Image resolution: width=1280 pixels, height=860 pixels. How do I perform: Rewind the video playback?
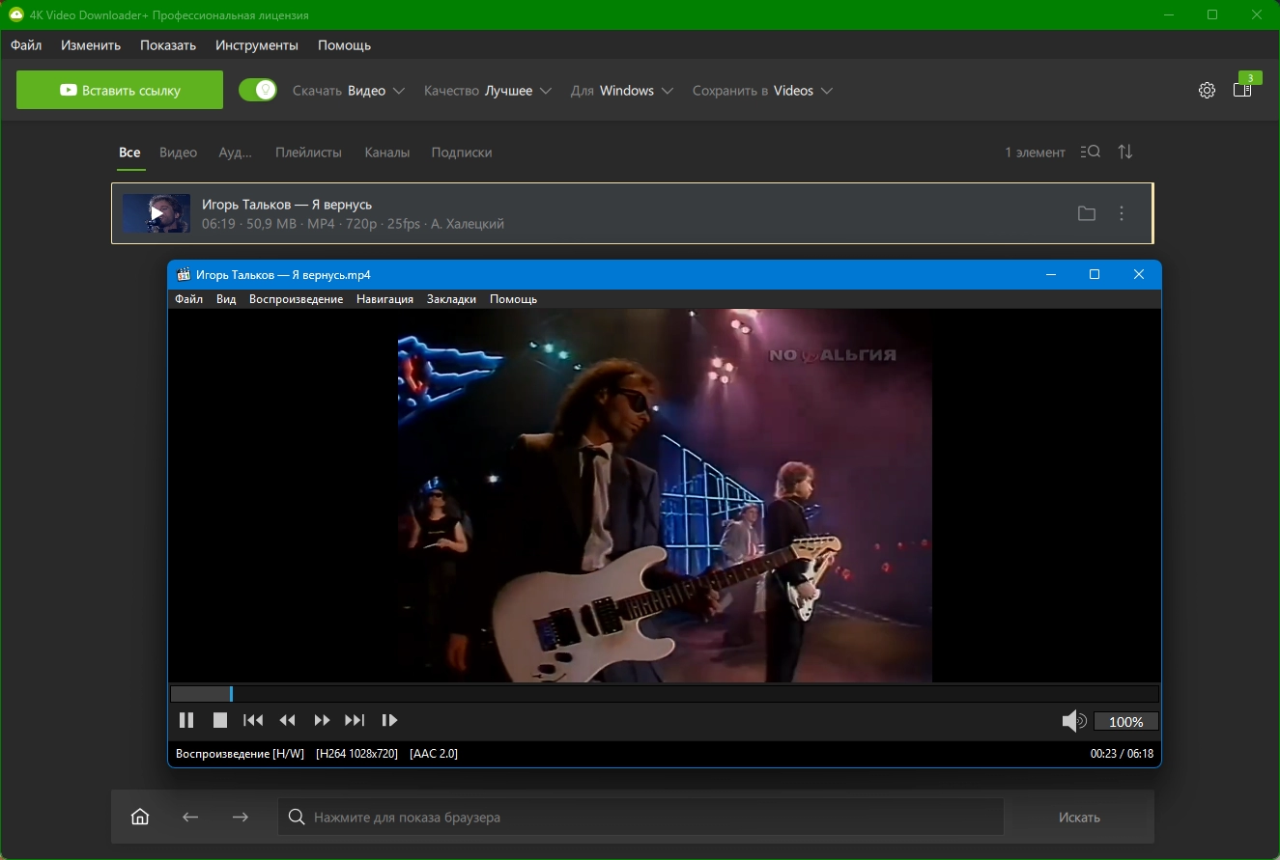[x=287, y=720]
